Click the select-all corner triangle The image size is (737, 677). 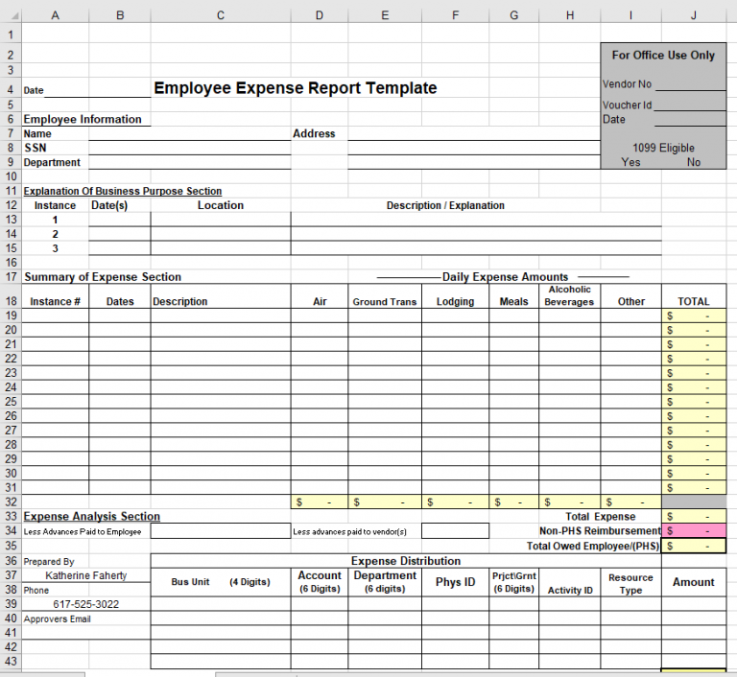14,16
